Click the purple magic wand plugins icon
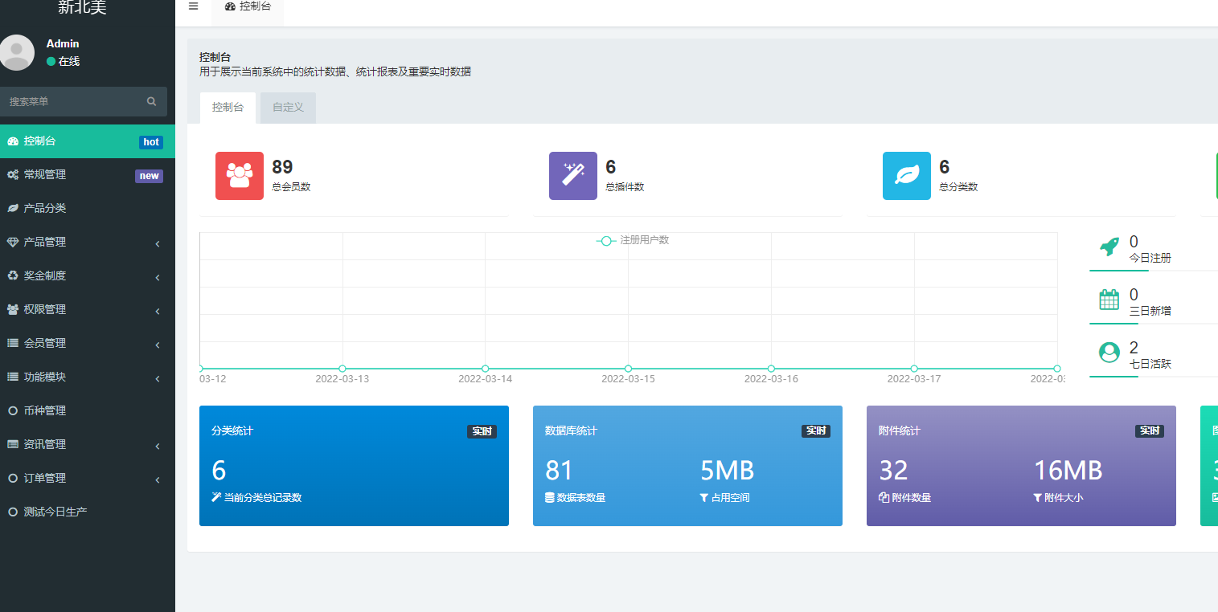 click(572, 175)
